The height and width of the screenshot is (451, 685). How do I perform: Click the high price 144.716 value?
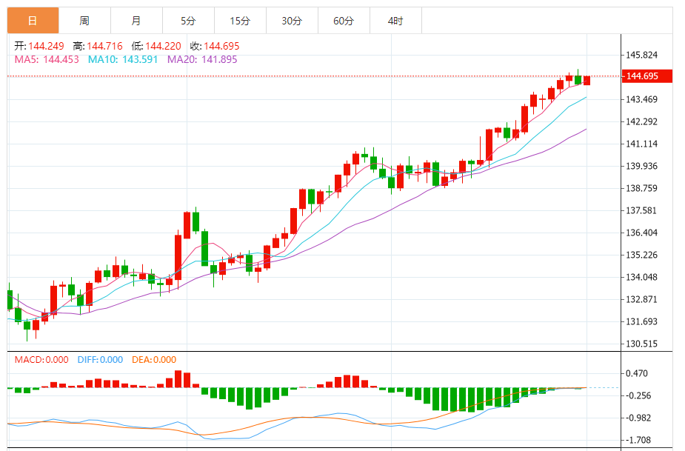[x=105, y=46]
